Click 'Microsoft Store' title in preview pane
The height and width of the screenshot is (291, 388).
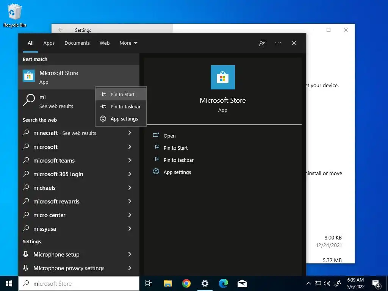(x=223, y=100)
